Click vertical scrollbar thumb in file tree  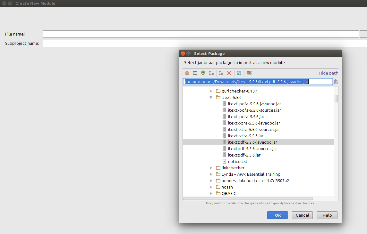[336, 99]
